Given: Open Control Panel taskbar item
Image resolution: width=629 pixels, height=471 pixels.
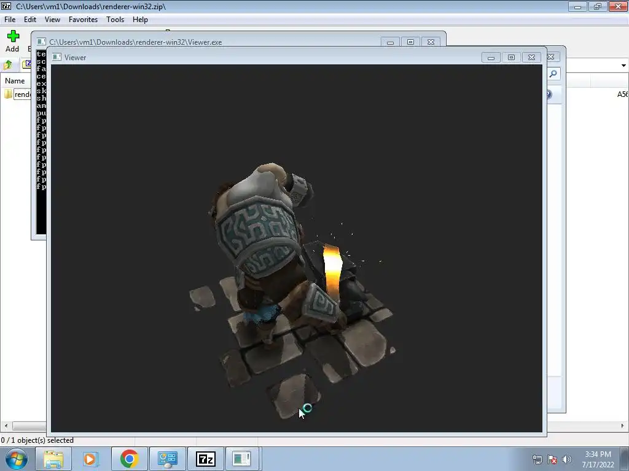Looking at the screenshot, I should [x=167, y=459].
